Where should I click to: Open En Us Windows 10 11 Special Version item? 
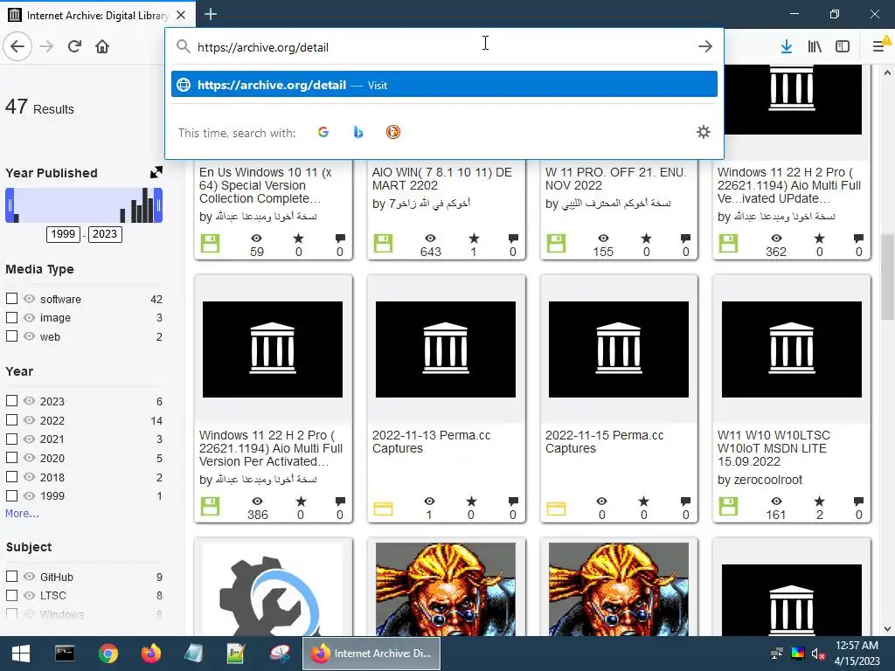[x=266, y=185]
